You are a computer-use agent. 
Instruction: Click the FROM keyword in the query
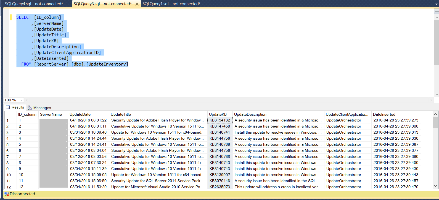click(26, 64)
